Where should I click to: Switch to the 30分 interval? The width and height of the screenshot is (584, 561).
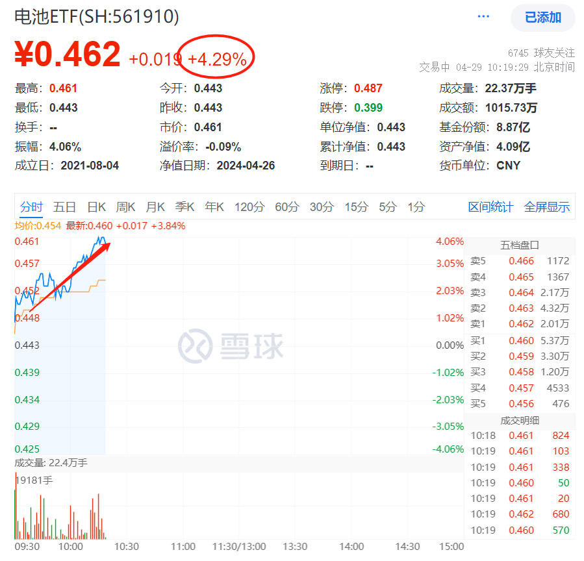tap(318, 206)
